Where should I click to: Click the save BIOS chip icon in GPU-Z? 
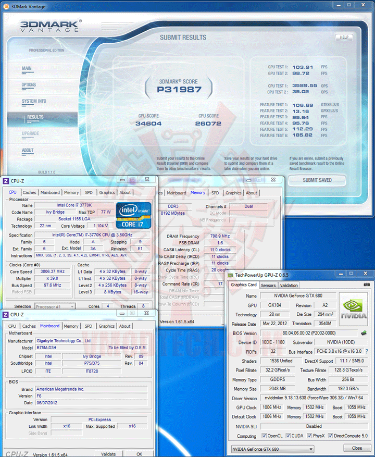(x=364, y=333)
